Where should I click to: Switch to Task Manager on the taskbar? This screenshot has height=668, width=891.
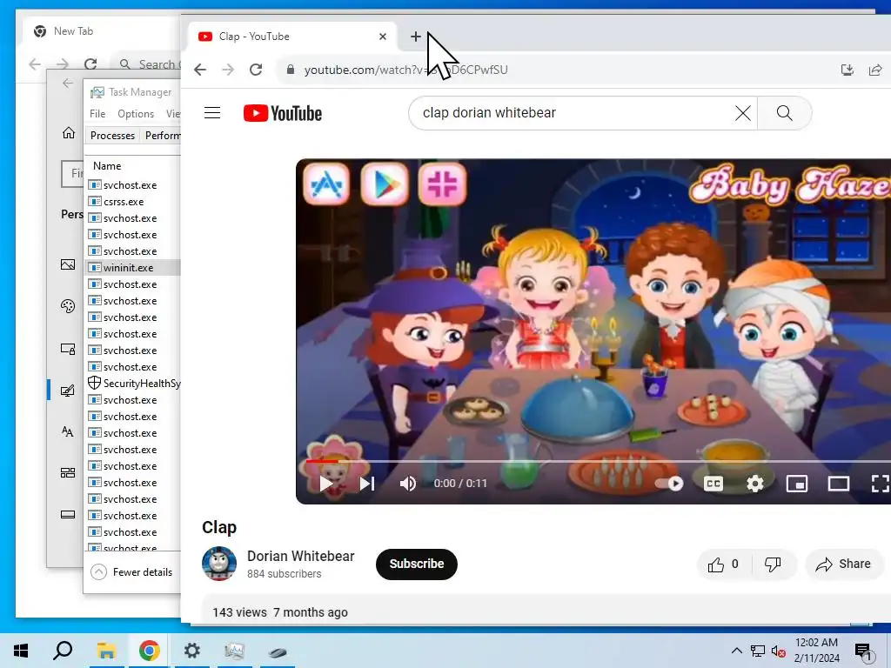point(234,651)
